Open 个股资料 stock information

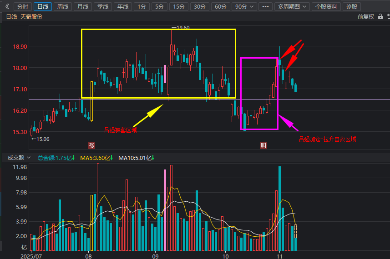tap(326, 6)
